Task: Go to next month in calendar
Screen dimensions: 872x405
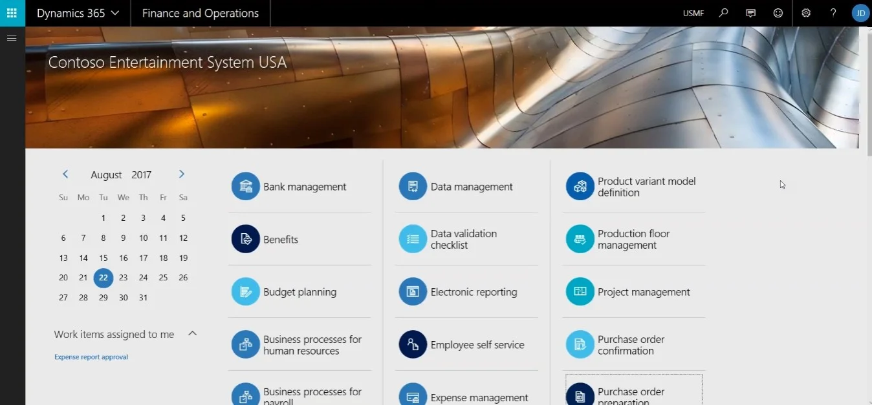Action: click(x=181, y=174)
